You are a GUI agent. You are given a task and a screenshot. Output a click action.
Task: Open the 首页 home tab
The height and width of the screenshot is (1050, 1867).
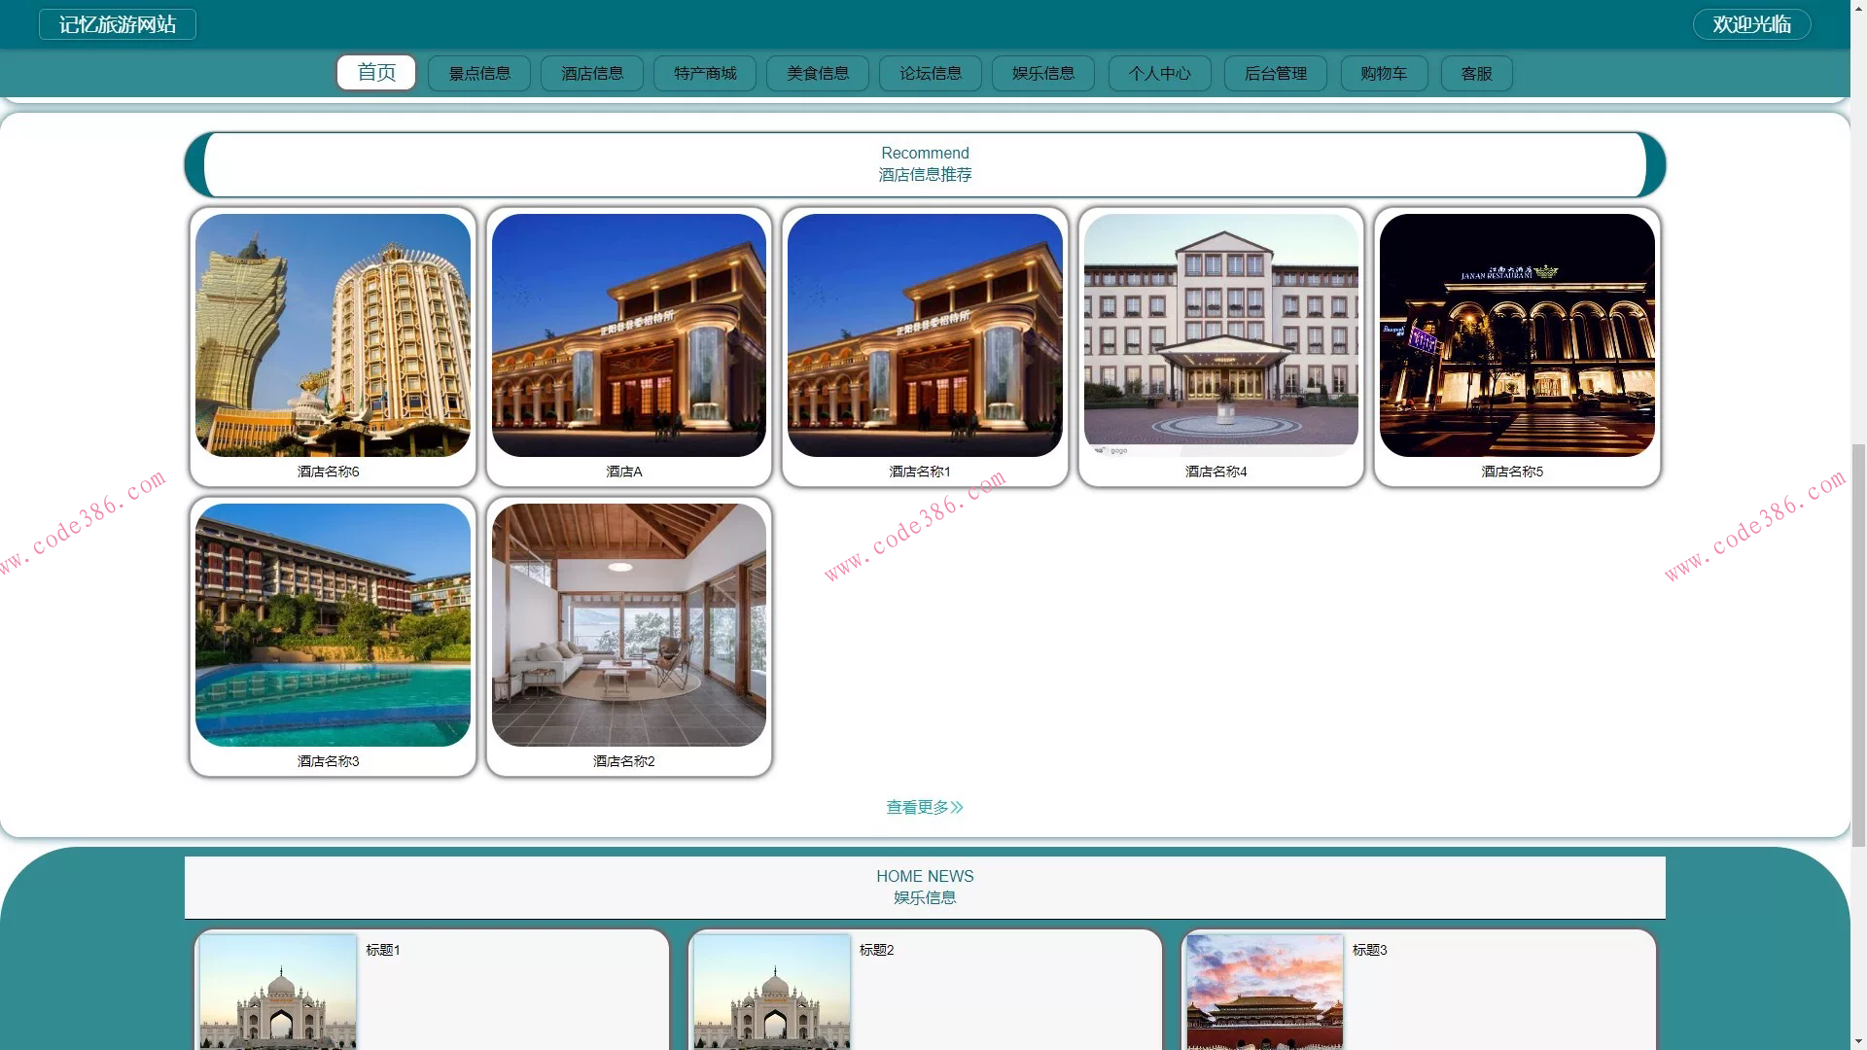click(x=376, y=73)
